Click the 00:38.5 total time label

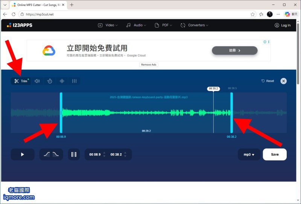(232, 88)
